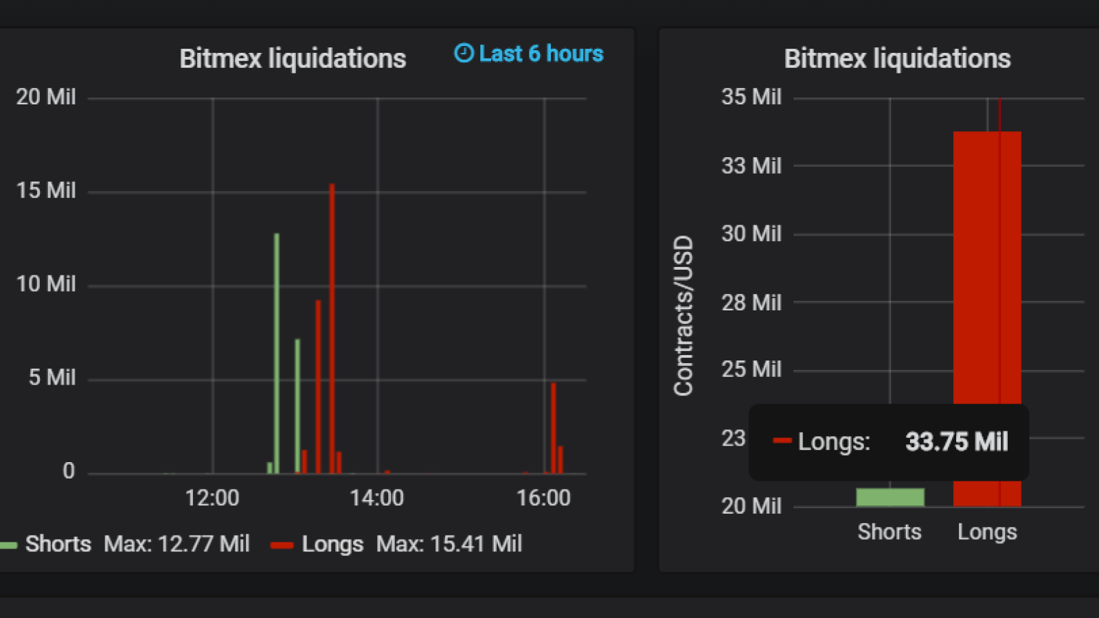The image size is (1099, 618).
Task: Open the Last 6 hours time range
Action: pos(529,54)
